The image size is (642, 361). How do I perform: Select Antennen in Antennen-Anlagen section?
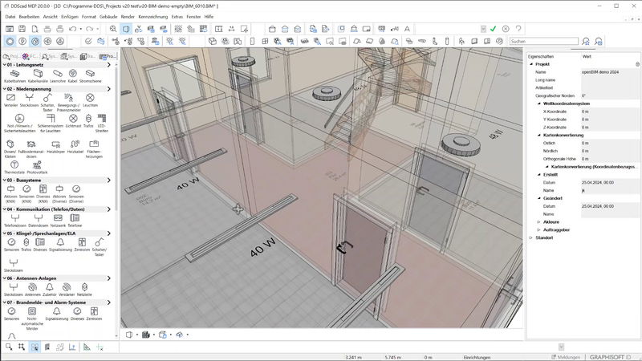point(32,287)
